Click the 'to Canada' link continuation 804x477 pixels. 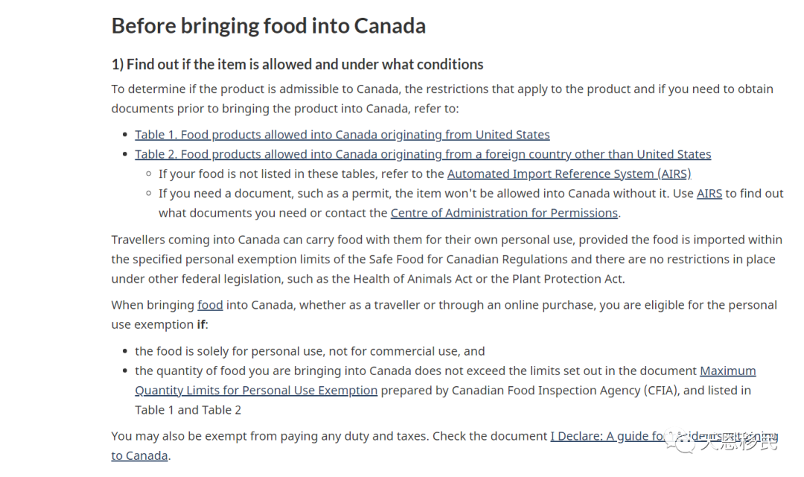click(139, 455)
